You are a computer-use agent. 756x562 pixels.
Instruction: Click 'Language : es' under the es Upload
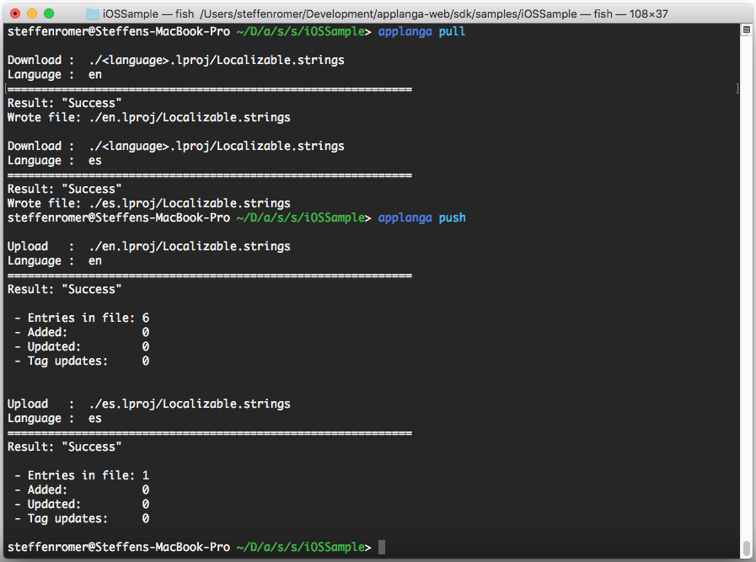pyautogui.click(x=55, y=419)
